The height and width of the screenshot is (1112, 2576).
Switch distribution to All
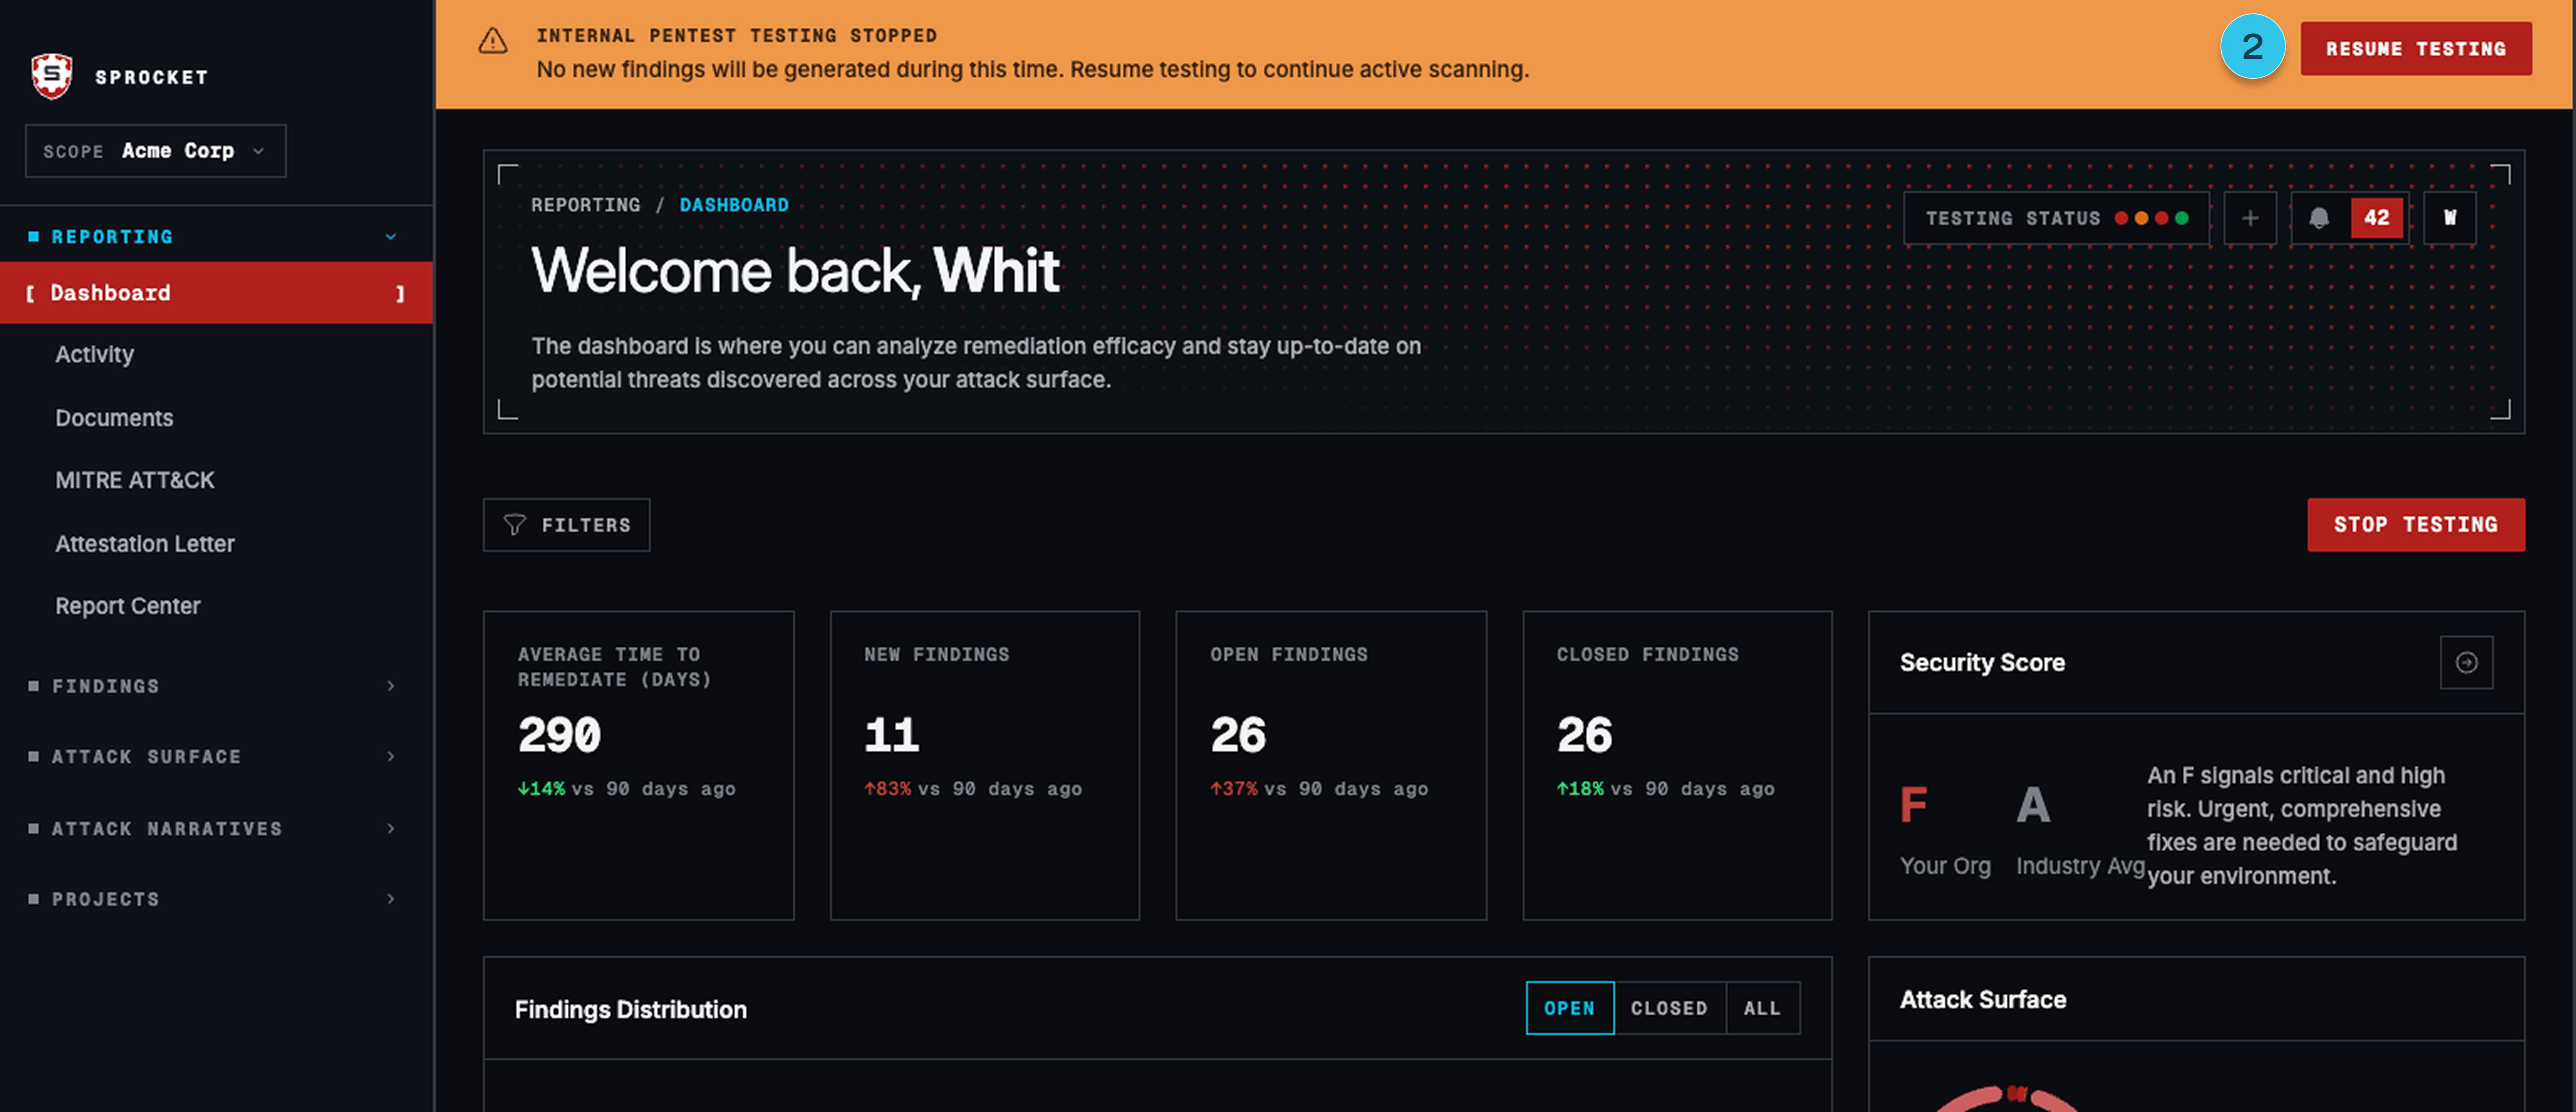(1762, 1008)
